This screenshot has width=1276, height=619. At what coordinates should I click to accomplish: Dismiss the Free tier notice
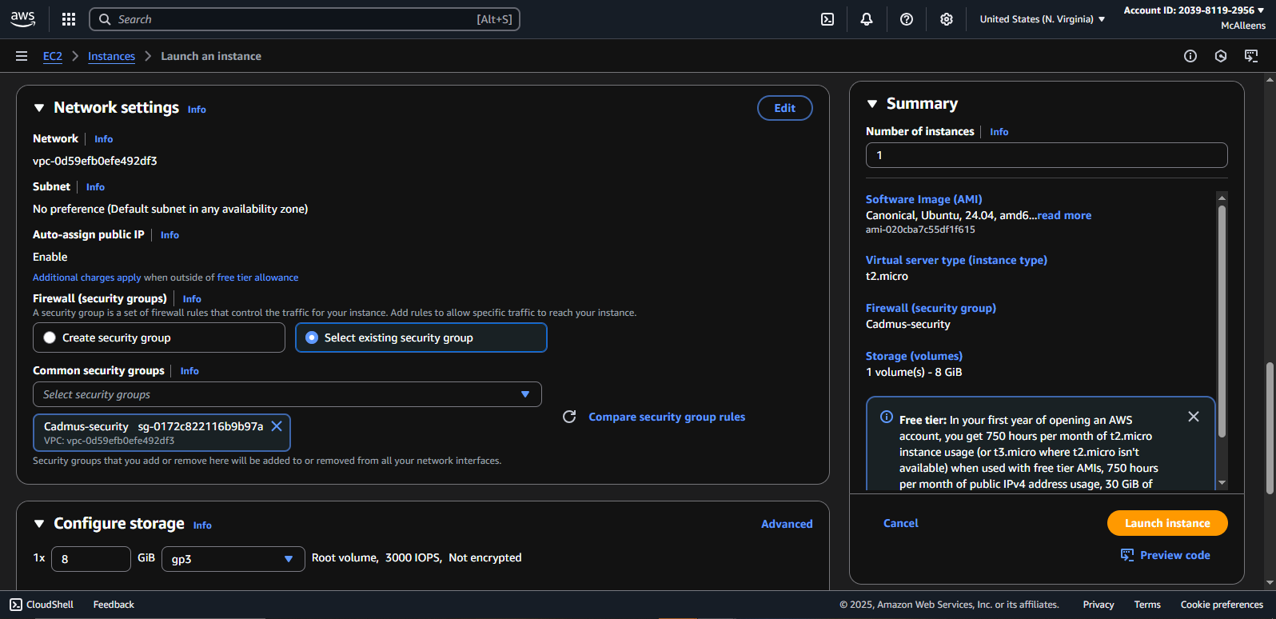[x=1194, y=417]
